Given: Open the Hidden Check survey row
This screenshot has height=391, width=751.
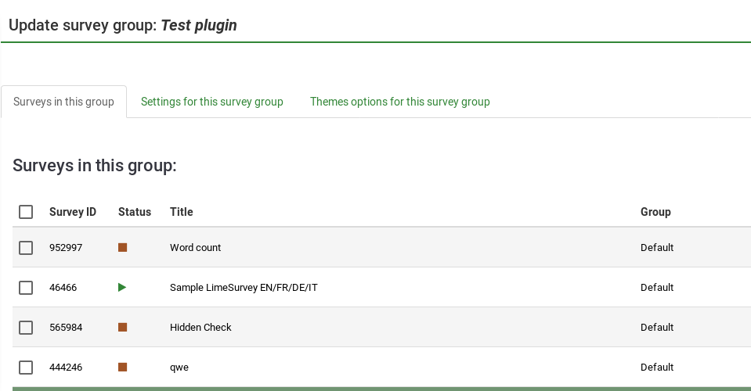Looking at the screenshot, I should pyautogui.click(x=200, y=328).
